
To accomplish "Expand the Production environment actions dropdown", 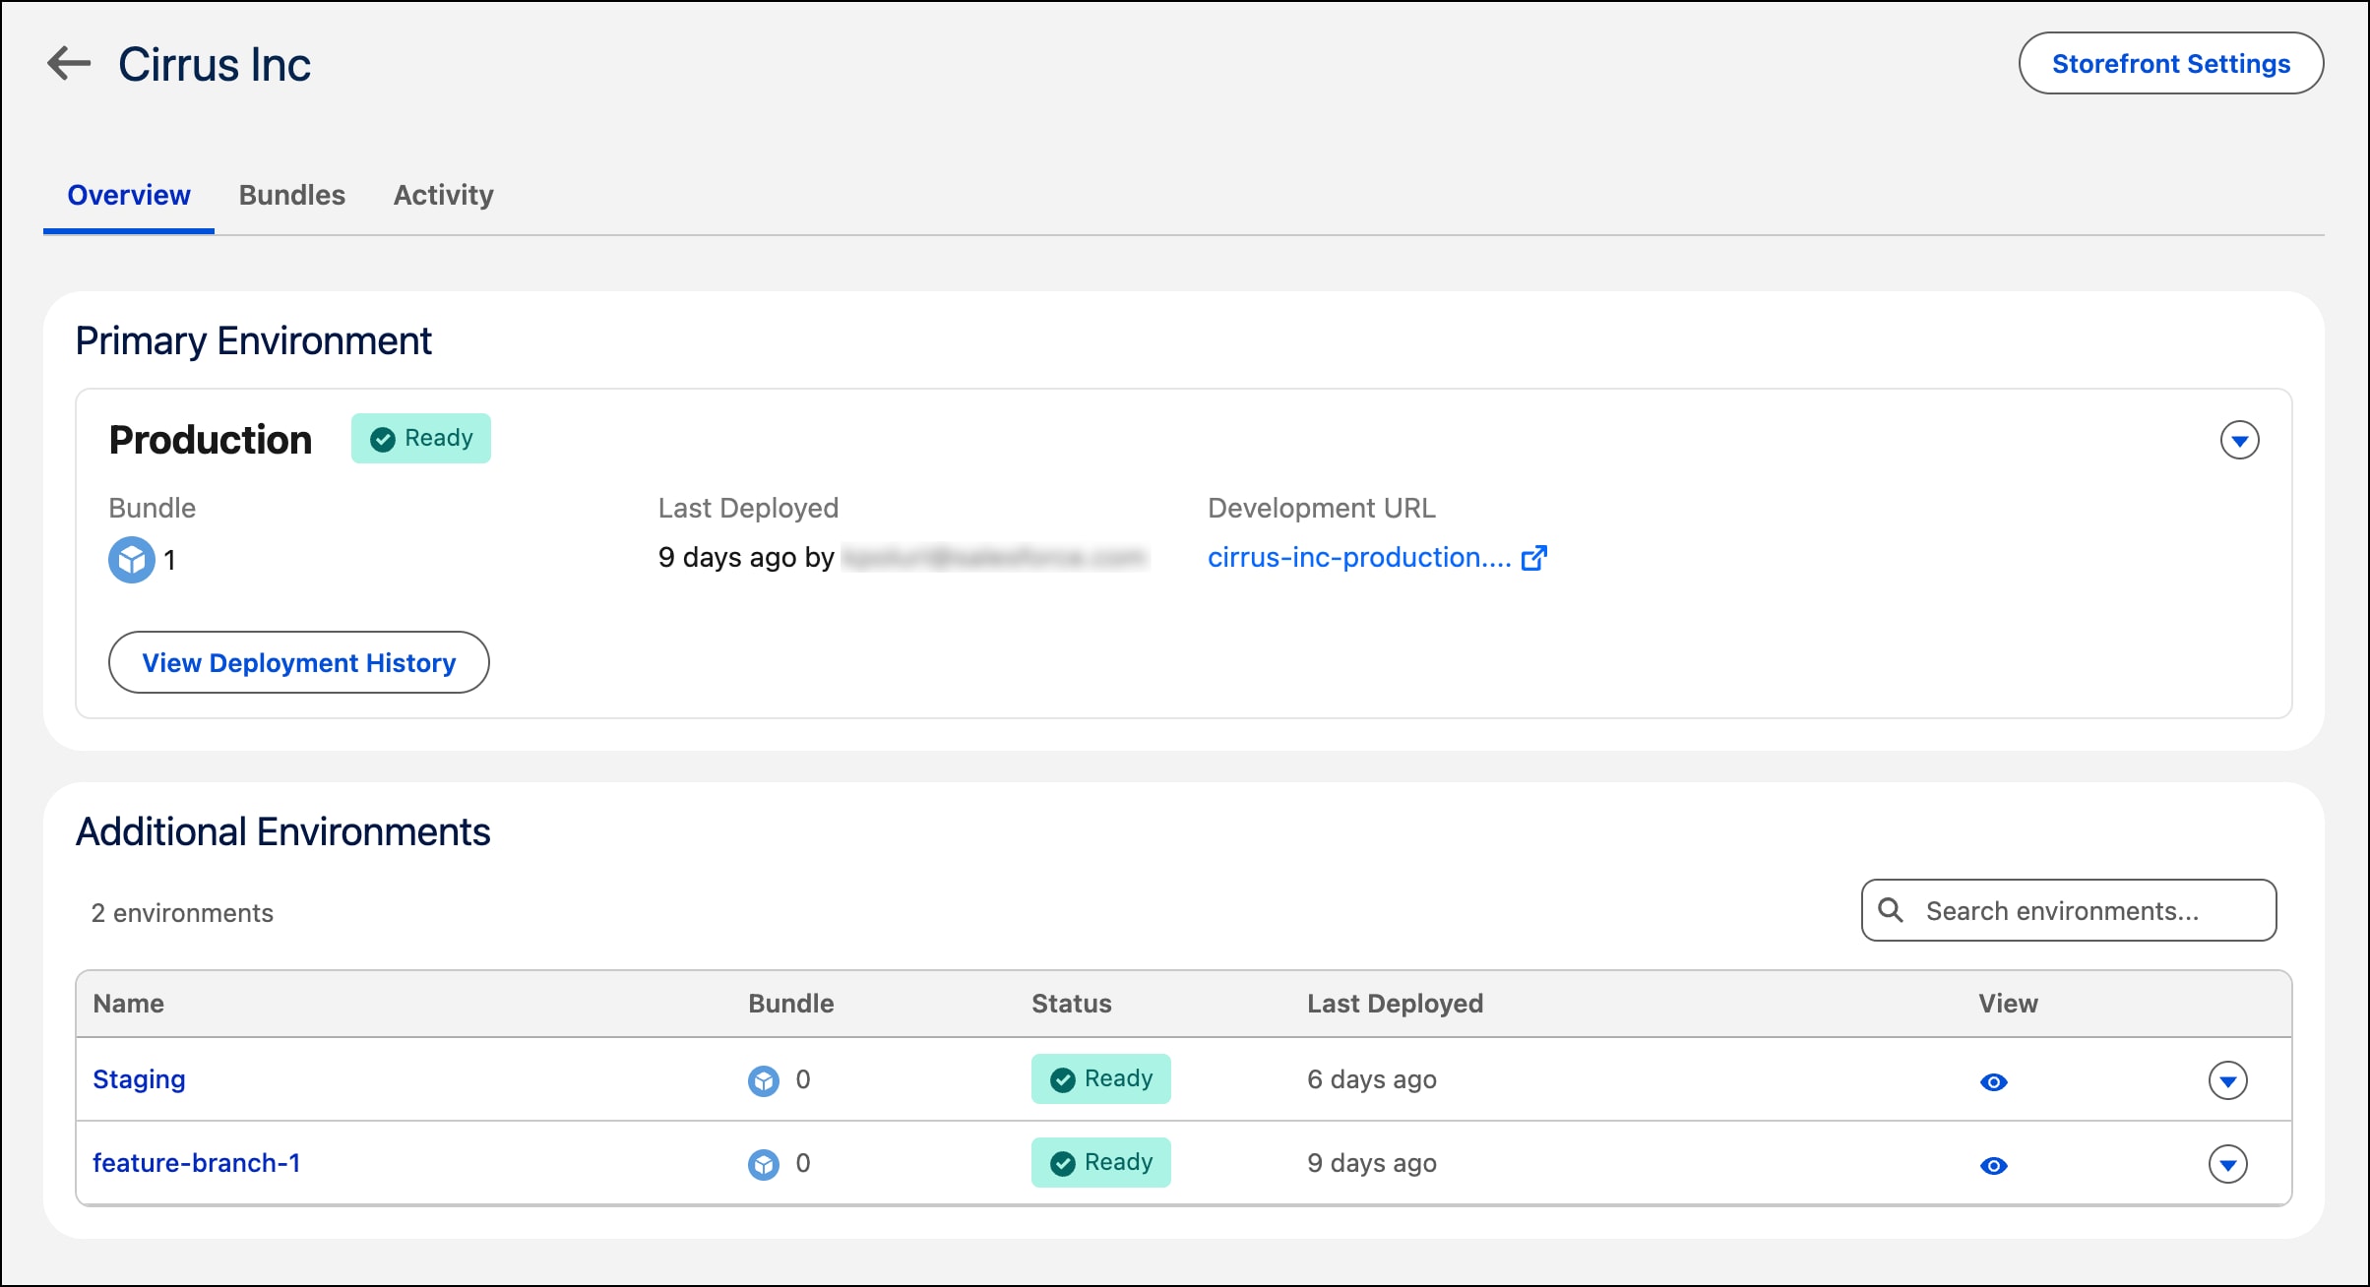I will [2239, 440].
